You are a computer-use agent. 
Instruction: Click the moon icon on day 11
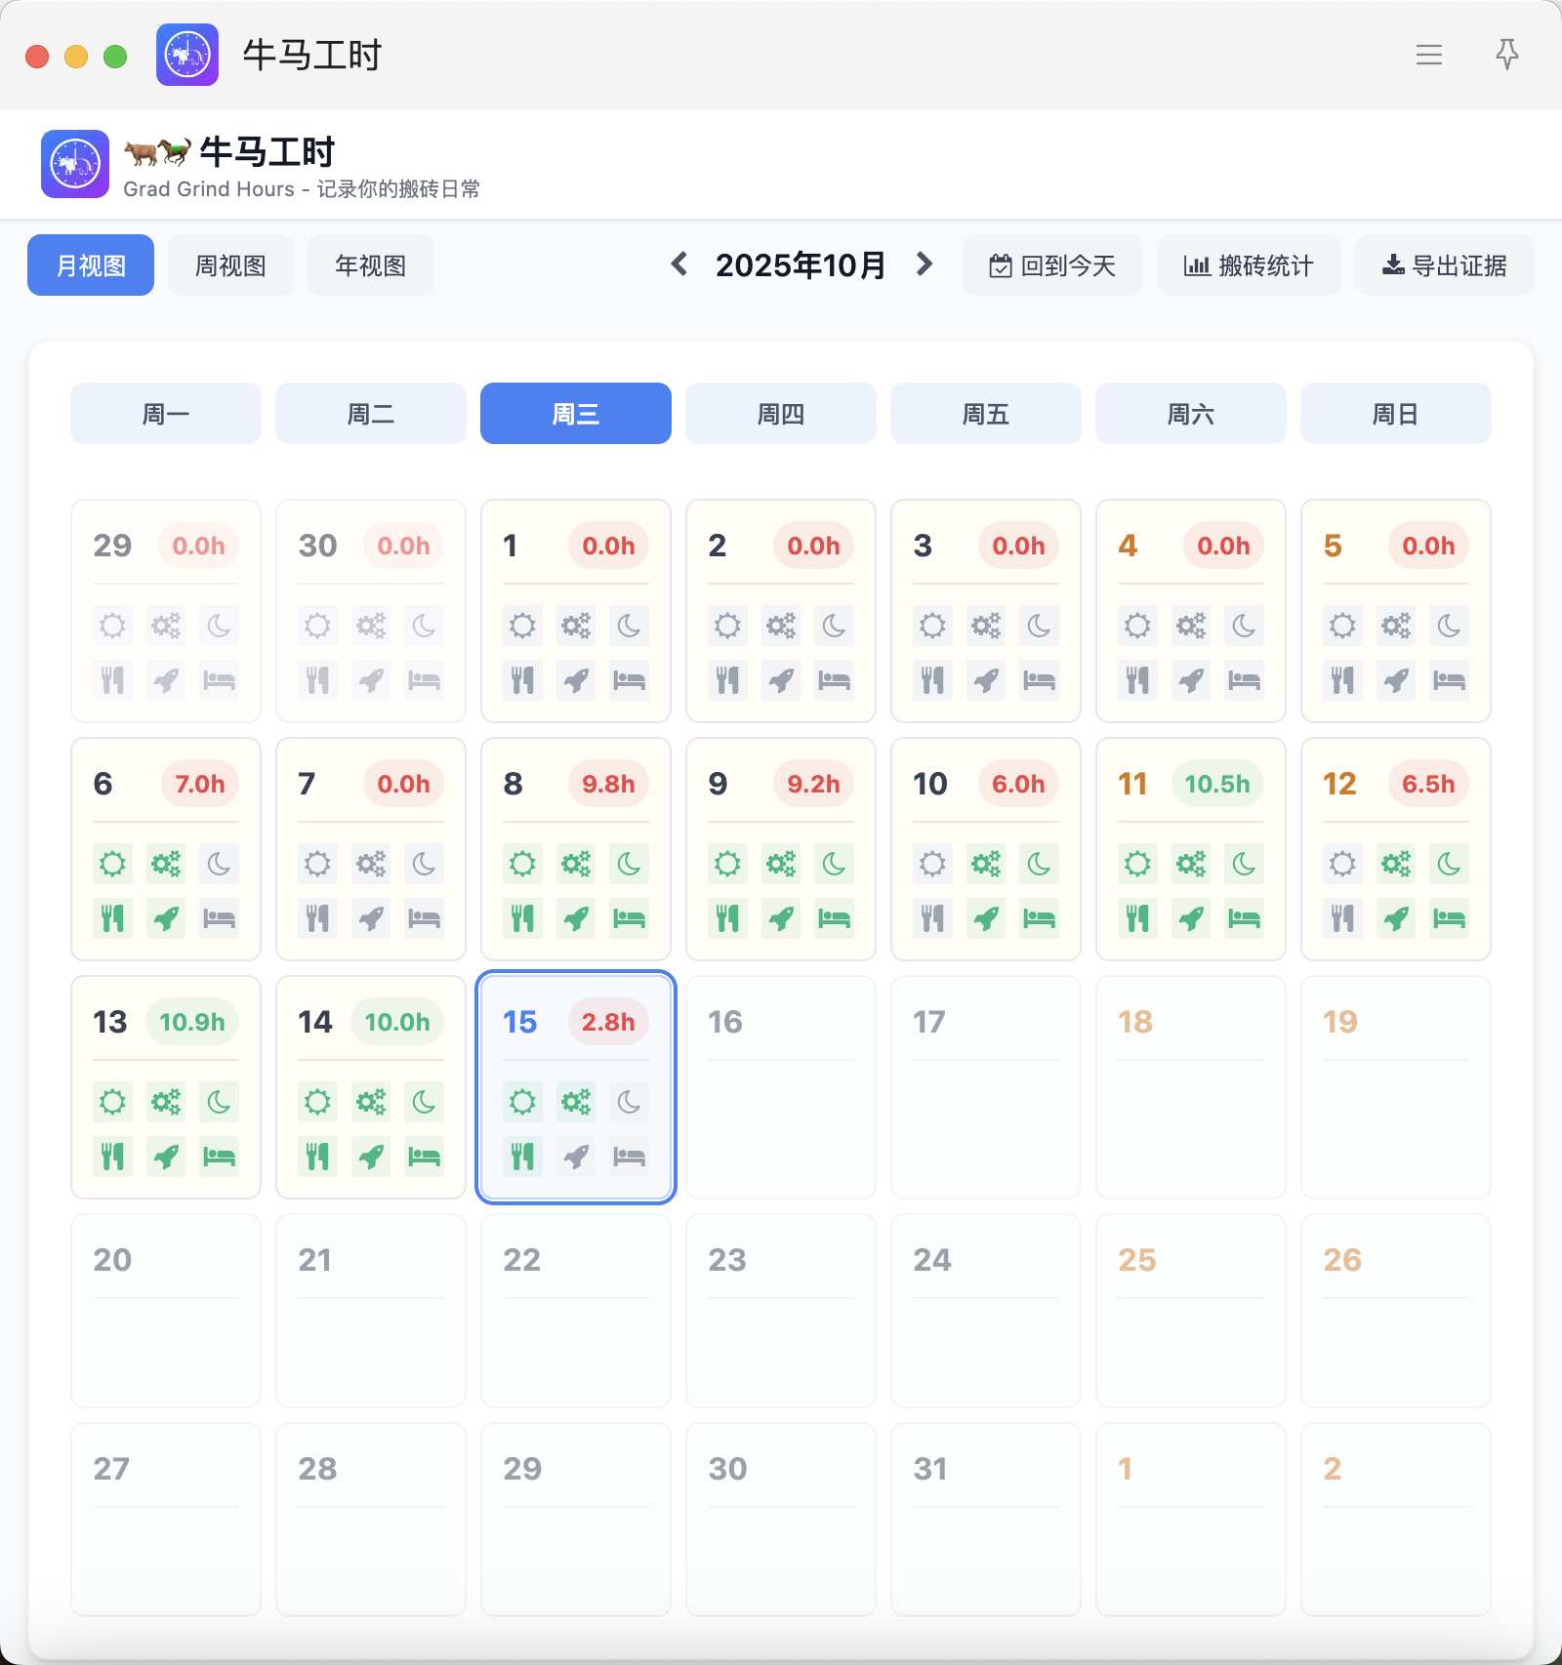[1245, 864]
